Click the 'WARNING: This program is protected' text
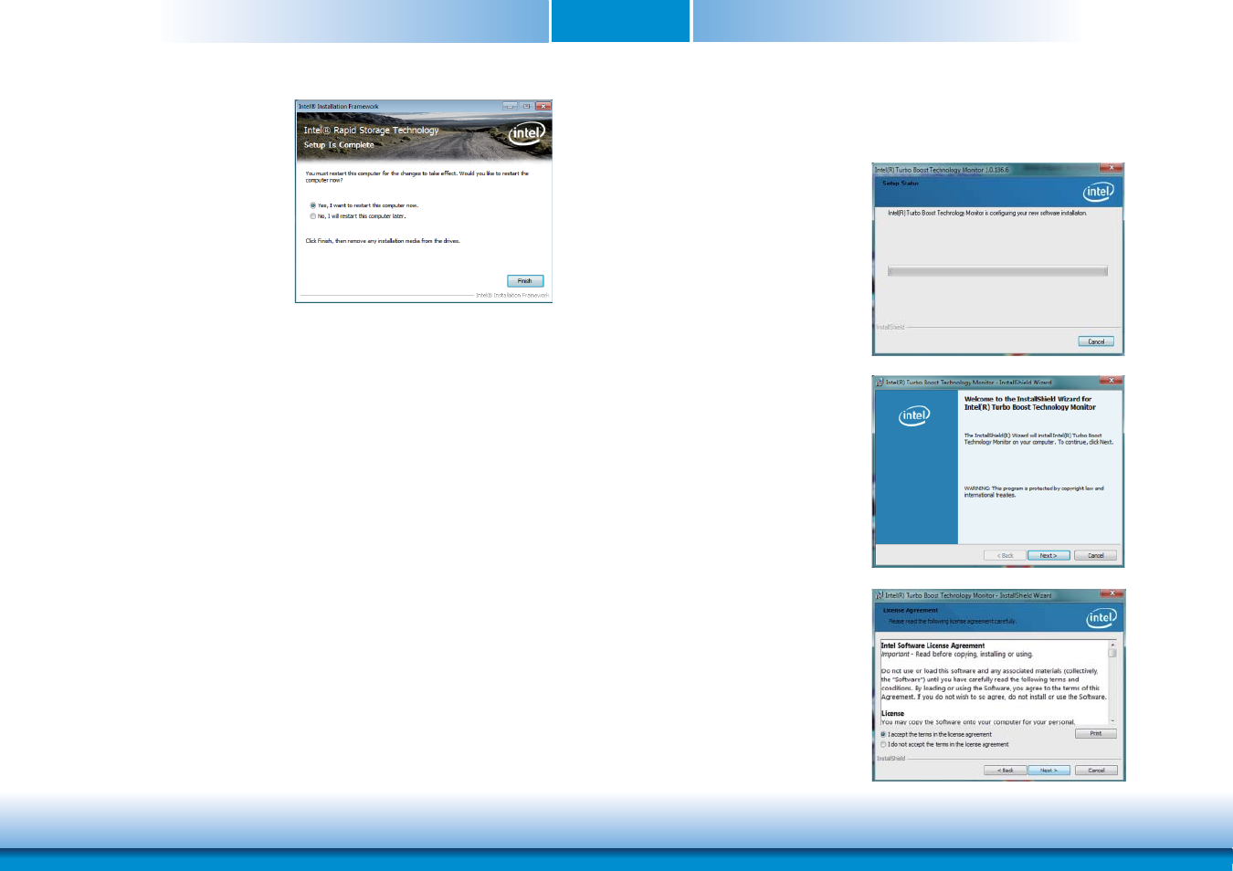1233x871 pixels. [x=1034, y=491]
